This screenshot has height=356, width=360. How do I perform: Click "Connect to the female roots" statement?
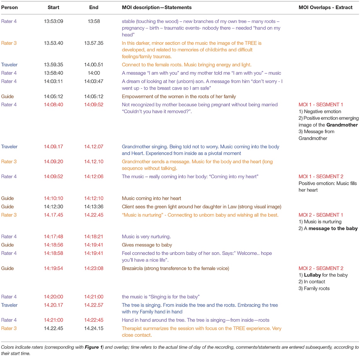187,65
